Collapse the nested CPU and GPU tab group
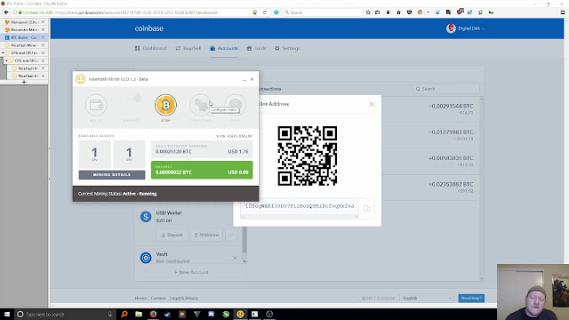This screenshot has height=320, width=569. [6, 60]
